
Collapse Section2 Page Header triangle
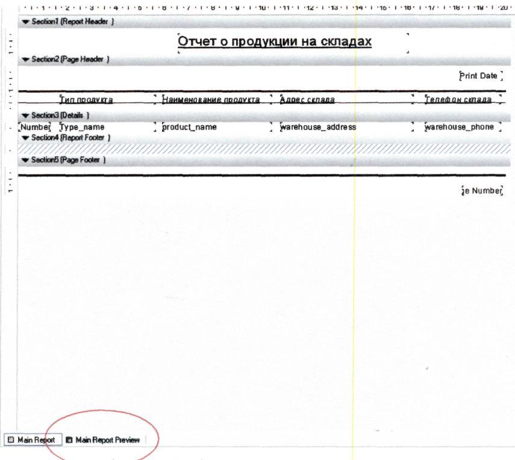tap(25, 60)
